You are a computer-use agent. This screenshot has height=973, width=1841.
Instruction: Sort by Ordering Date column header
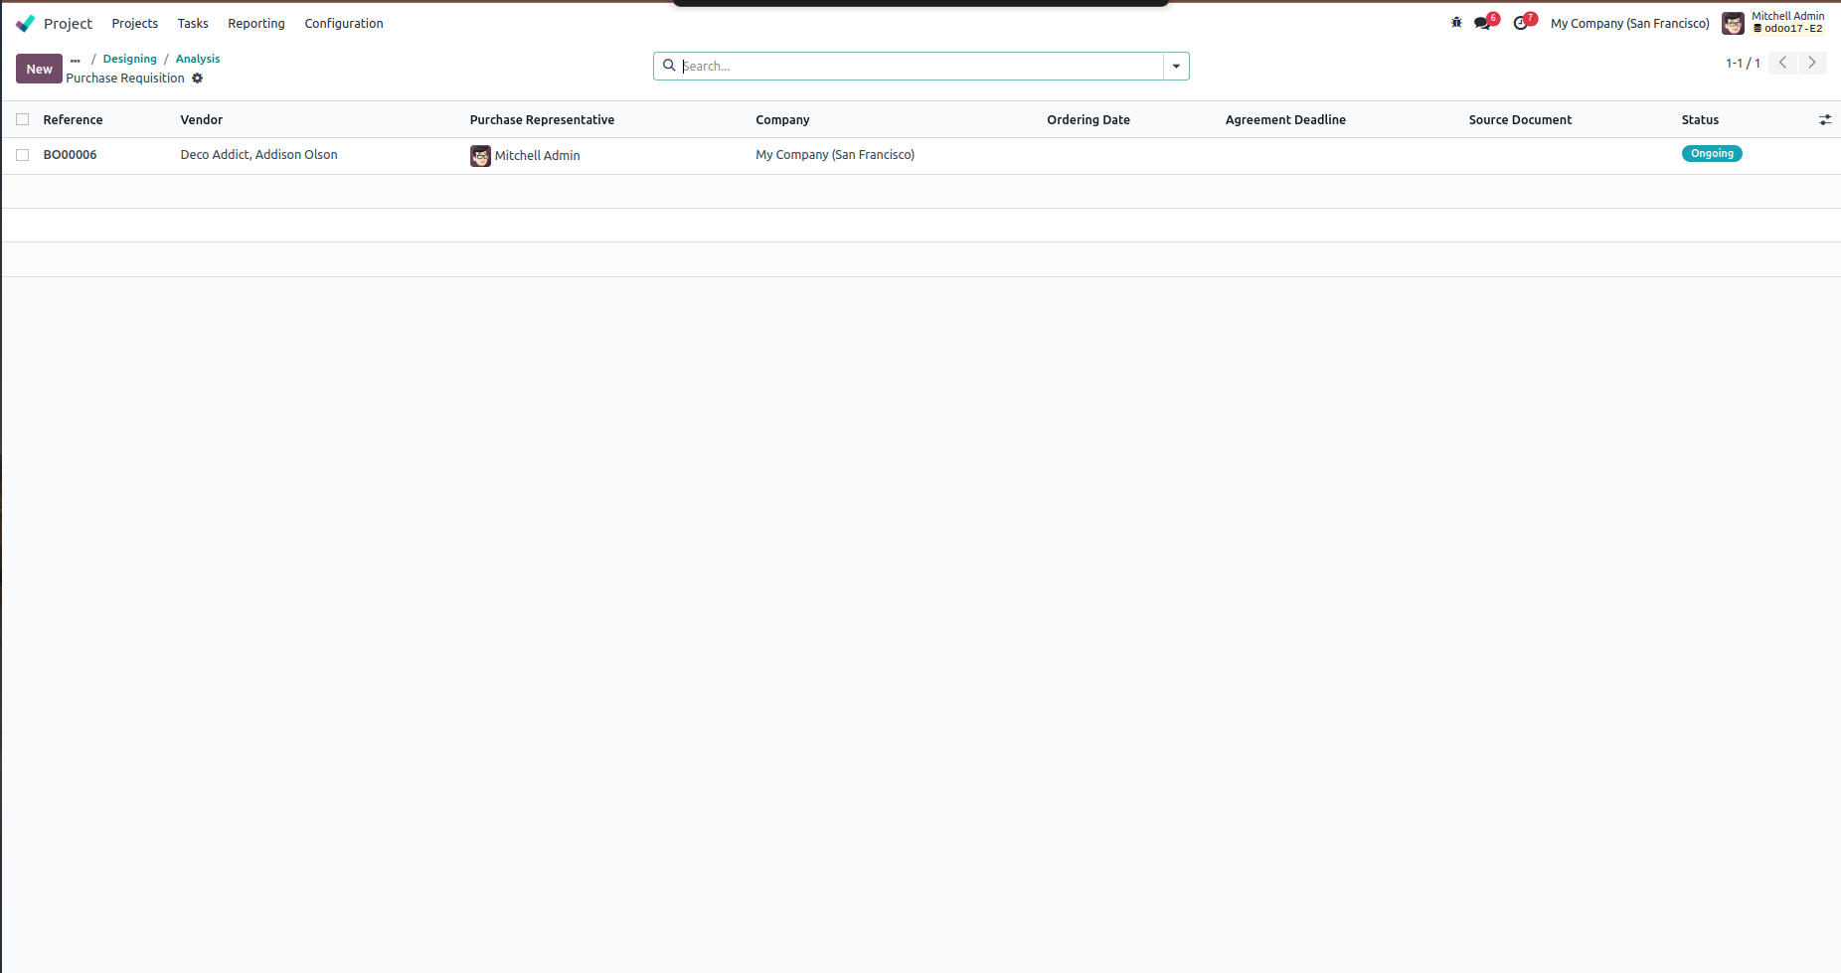coord(1088,119)
